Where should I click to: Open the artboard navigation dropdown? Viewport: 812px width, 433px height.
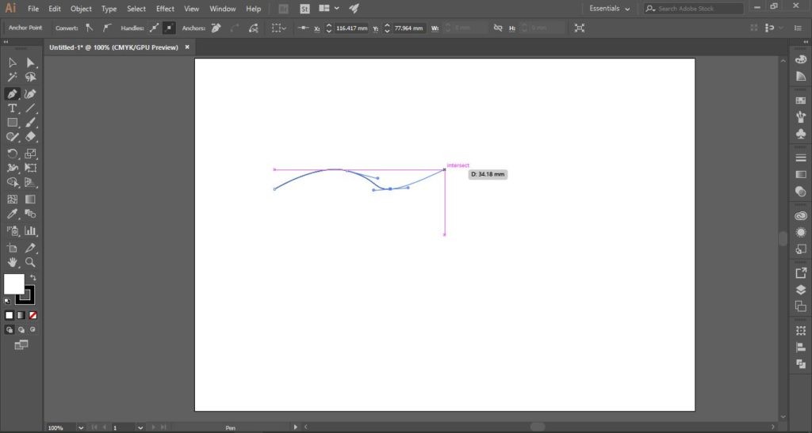[140, 427]
